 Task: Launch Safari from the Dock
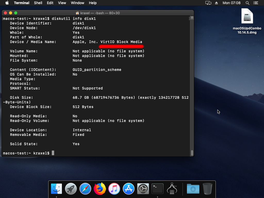85,188
